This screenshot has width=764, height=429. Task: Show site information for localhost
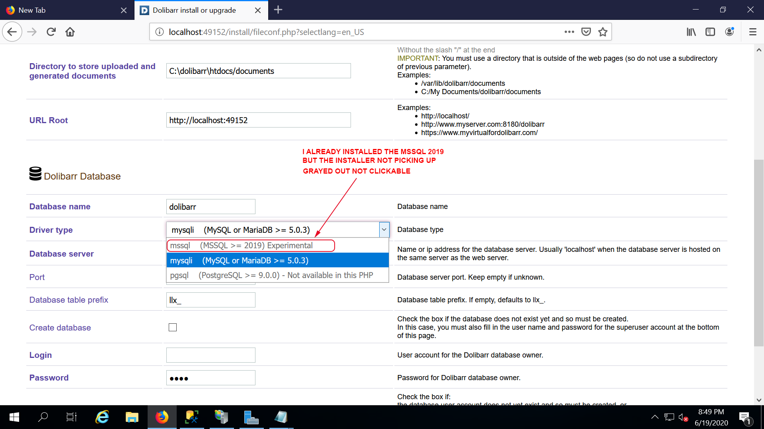[159, 32]
